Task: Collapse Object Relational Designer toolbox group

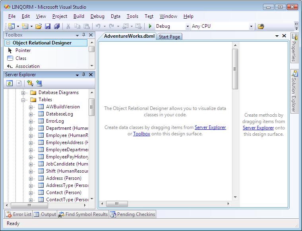Action: coord(8,43)
